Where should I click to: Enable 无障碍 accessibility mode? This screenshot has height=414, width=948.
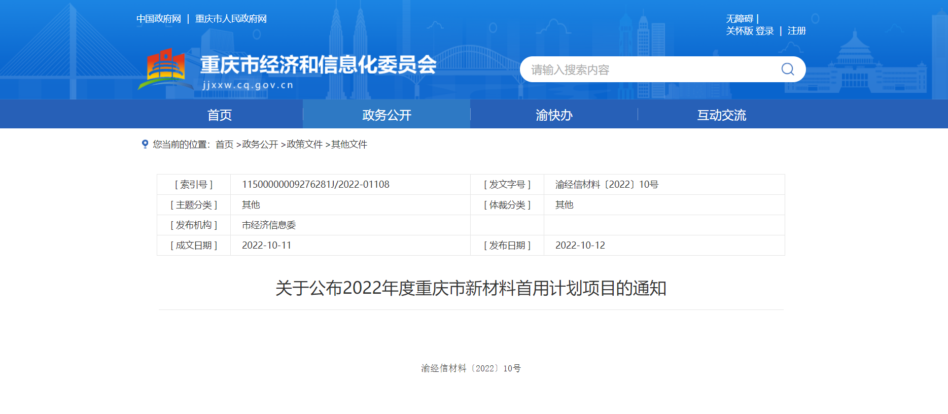point(739,19)
